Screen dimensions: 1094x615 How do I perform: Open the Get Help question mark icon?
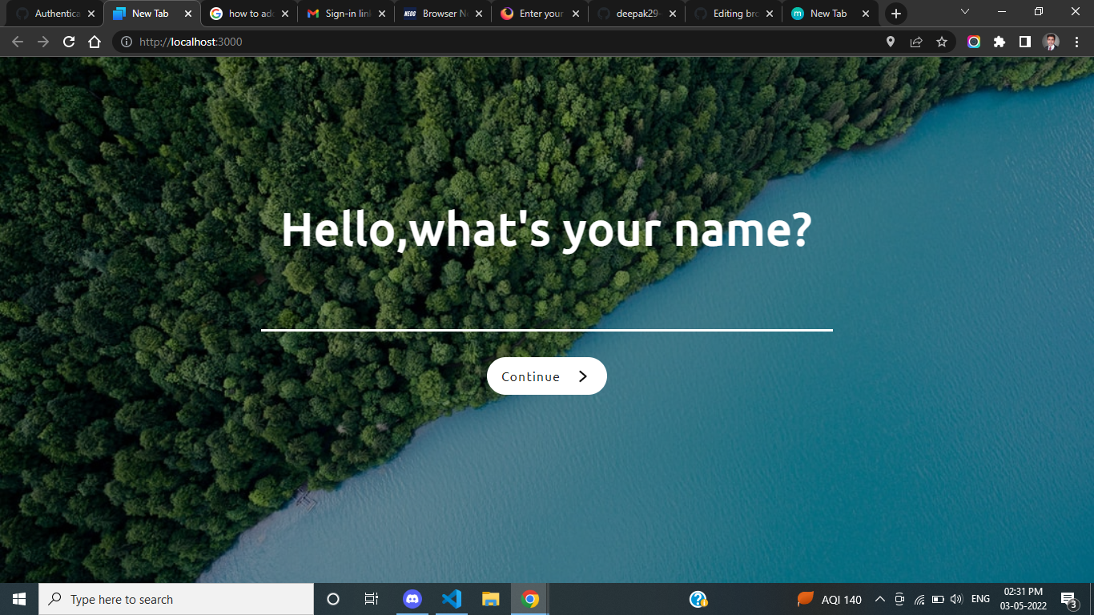[x=698, y=599]
